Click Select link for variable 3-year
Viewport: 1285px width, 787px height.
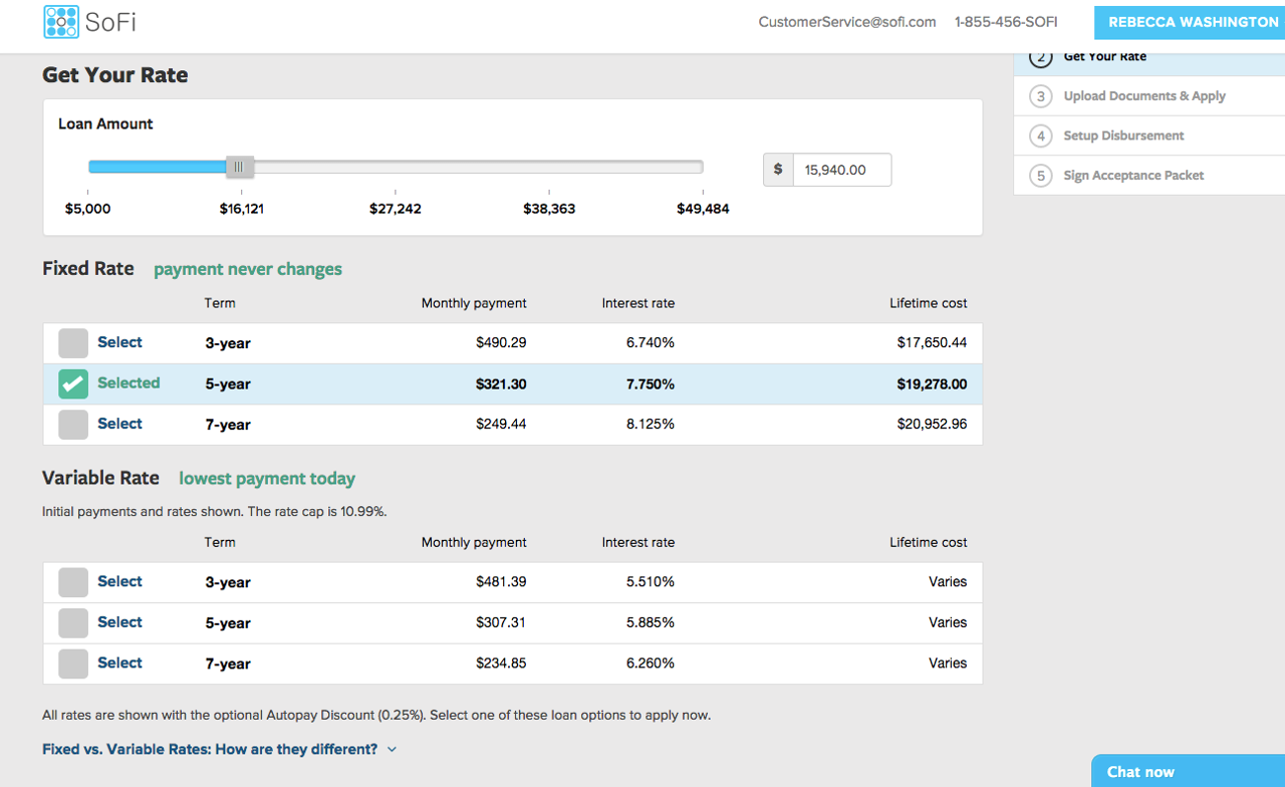pos(120,581)
